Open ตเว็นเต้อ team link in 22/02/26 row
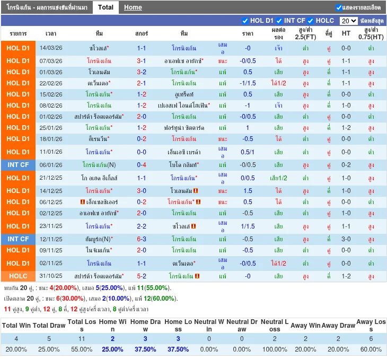387x359 pixels. pyautogui.click(x=99, y=83)
